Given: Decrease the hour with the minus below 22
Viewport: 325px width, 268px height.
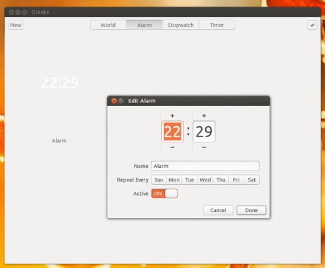Looking at the screenshot, I should (172, 147).
